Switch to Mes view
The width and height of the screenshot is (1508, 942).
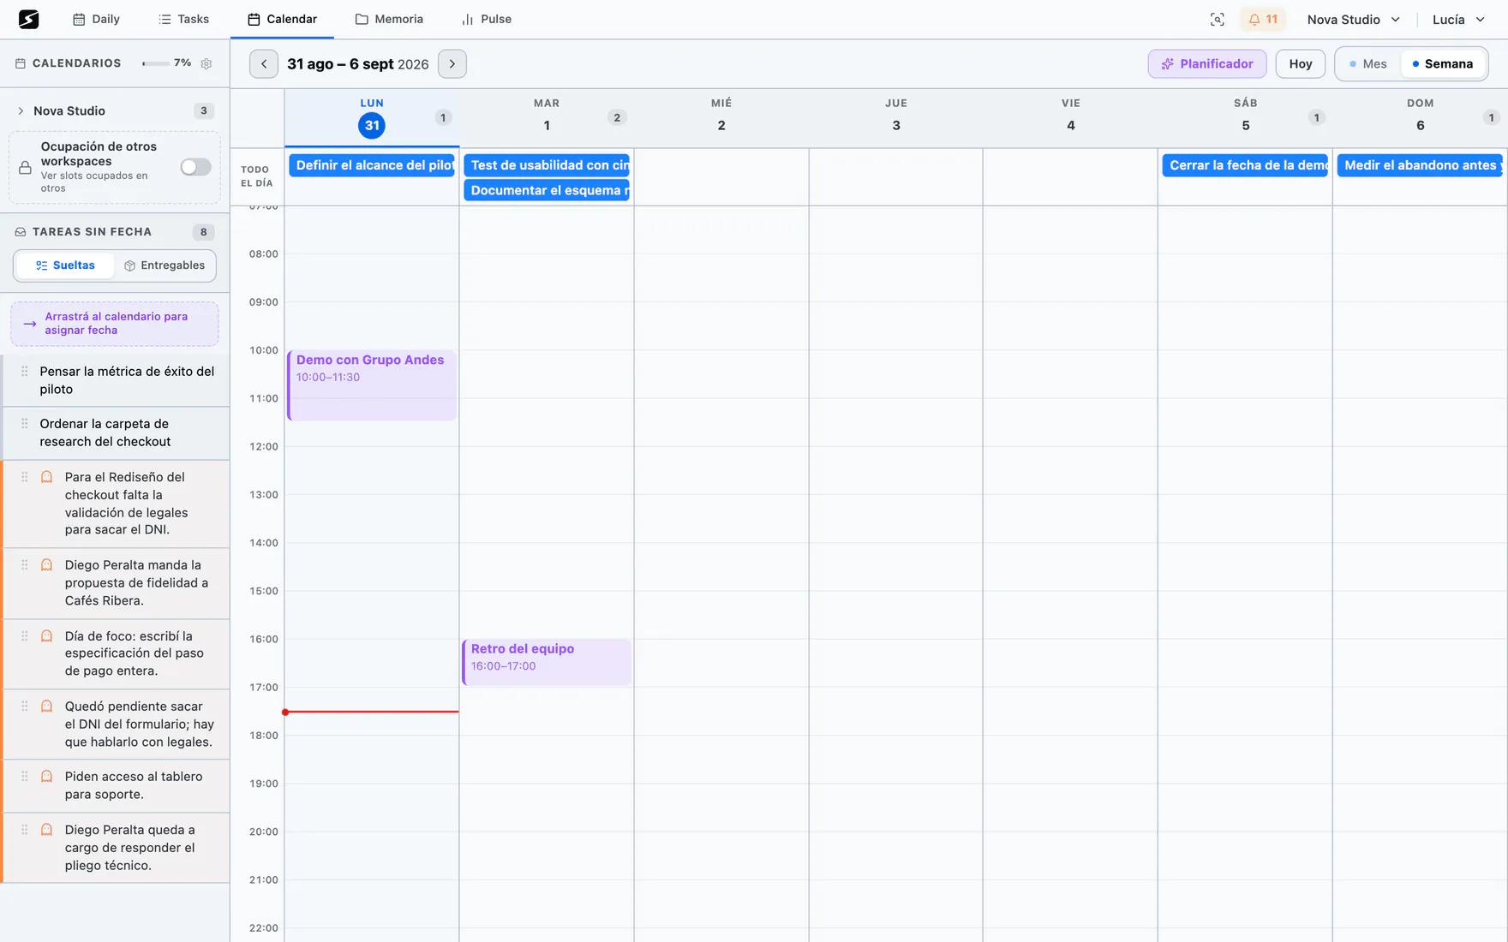pyautogui.click(x=1367, y=64)
